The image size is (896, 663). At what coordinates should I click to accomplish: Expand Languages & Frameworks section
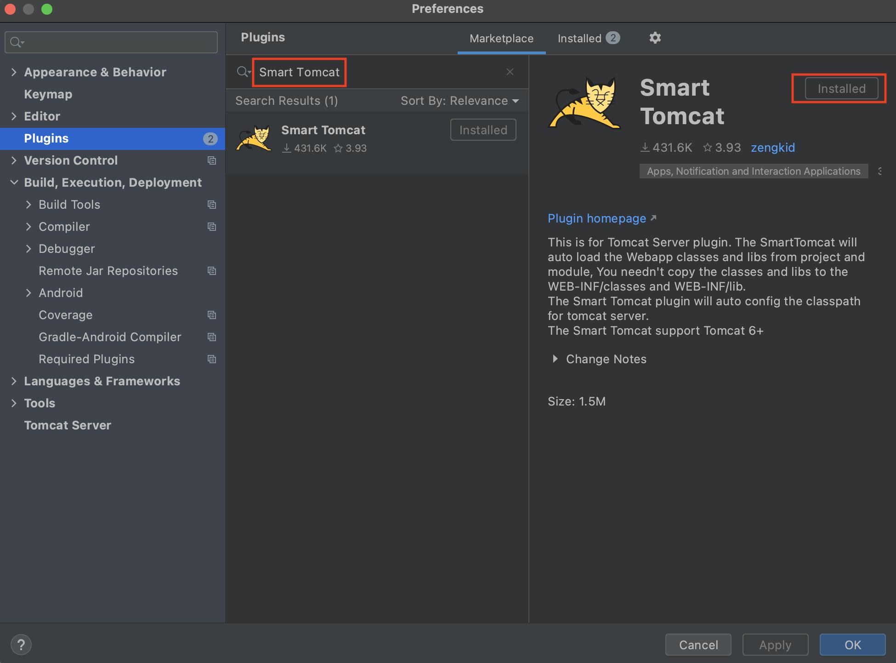[x=14, y=381]
